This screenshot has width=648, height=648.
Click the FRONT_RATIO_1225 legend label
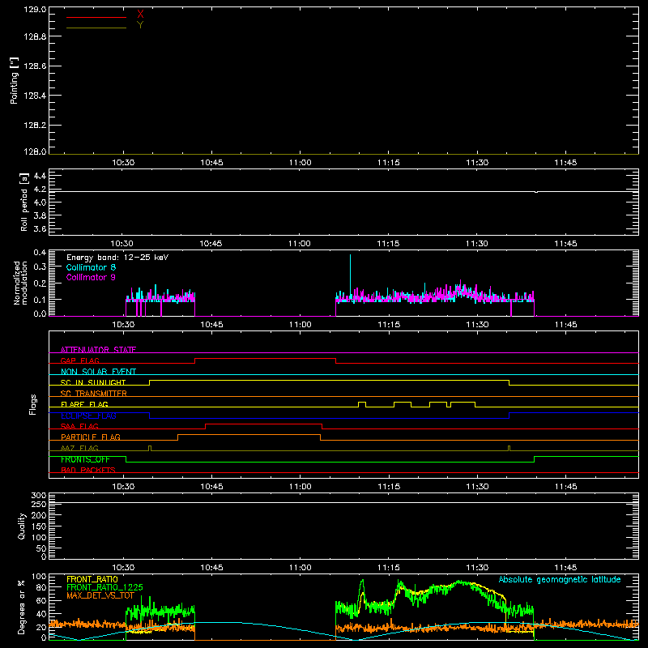[x=104, y=587]
